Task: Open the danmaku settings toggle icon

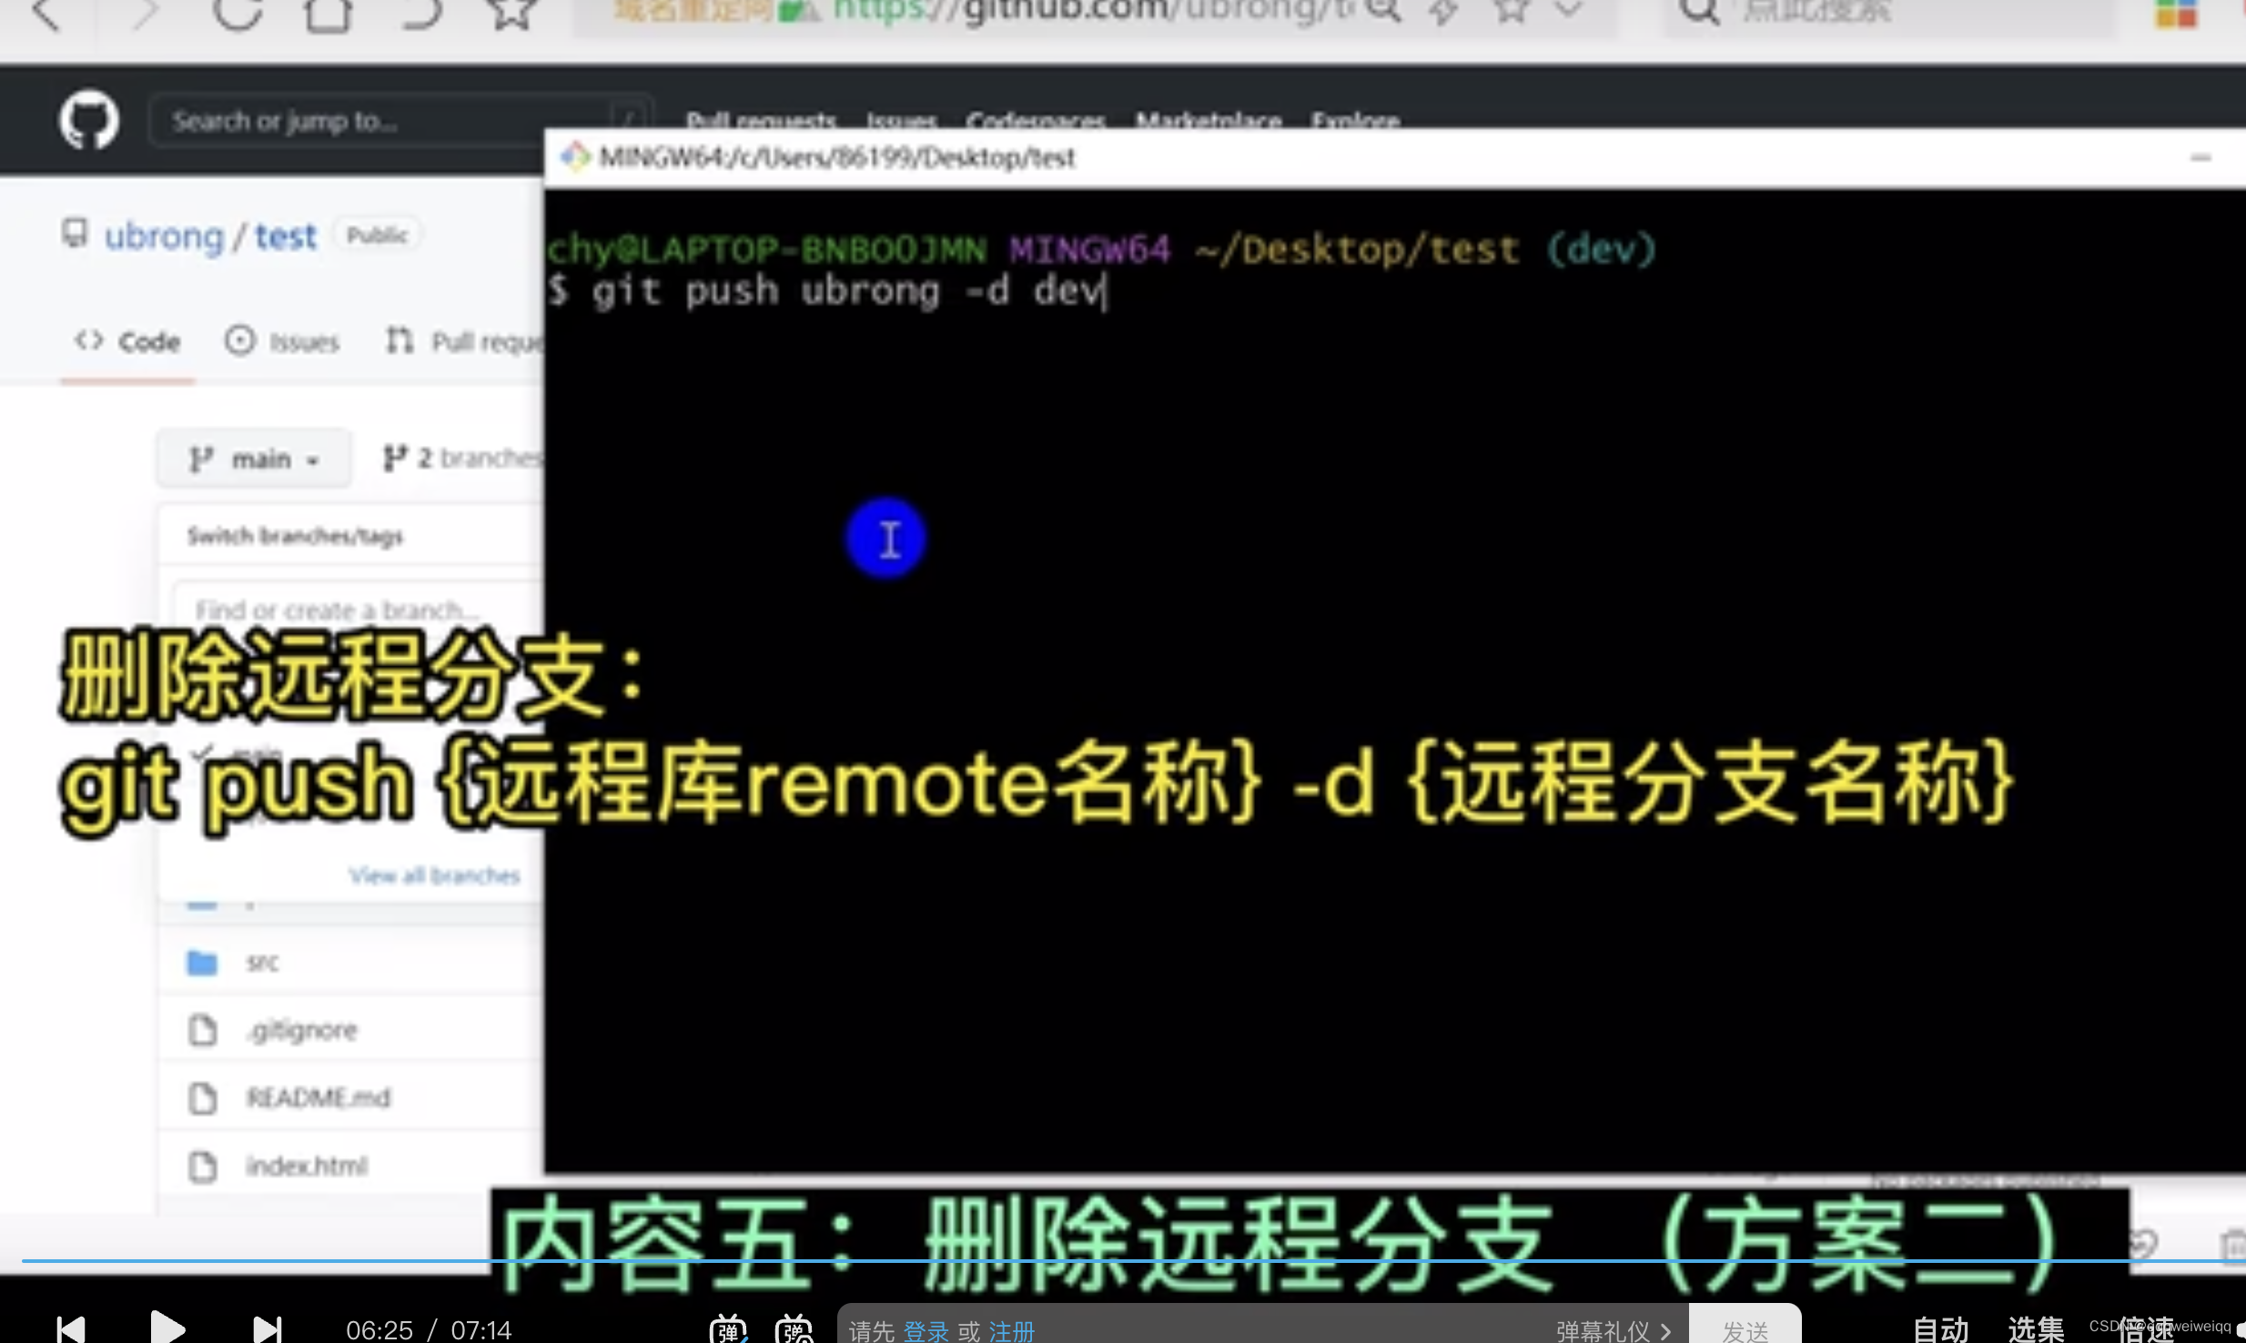Action: 794,1329
